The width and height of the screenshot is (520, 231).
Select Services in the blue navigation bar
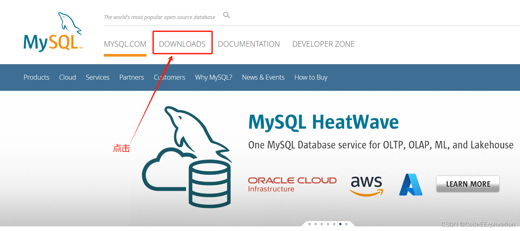(97, 77)
